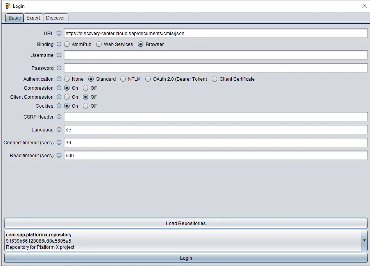
Task: Click the Username info icon
Action: click(x=59, y=55)
